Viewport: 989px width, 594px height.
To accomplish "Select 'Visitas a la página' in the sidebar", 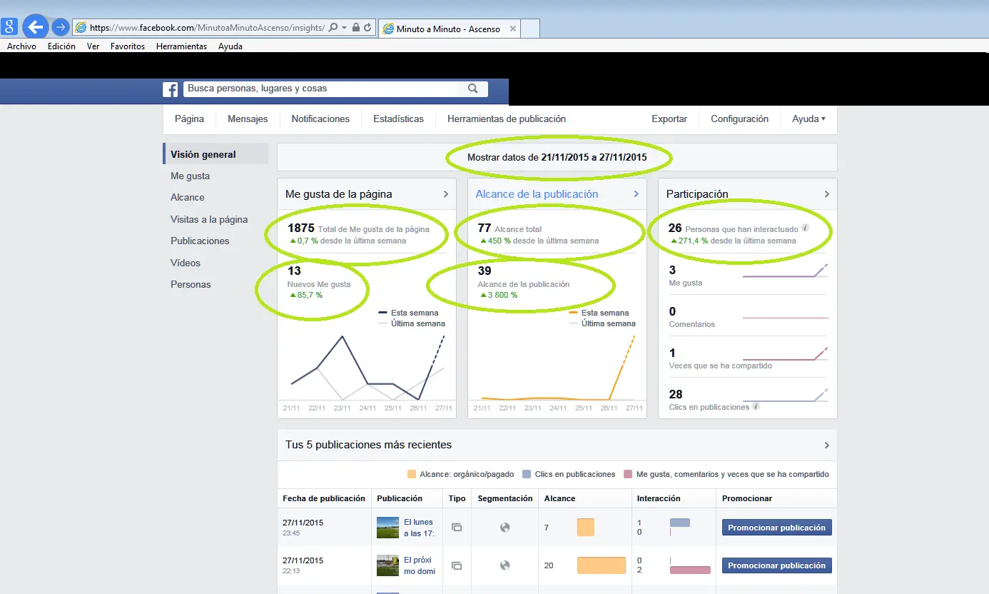I will tap(209, 219).
